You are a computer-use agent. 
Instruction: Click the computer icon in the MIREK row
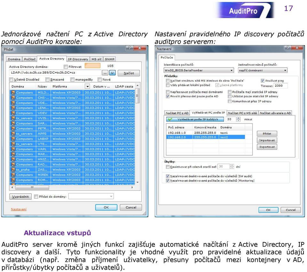(x=13, y=174)
